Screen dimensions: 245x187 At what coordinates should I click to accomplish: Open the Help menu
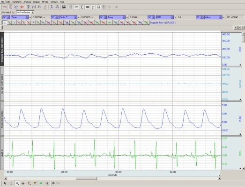(62, 2)
